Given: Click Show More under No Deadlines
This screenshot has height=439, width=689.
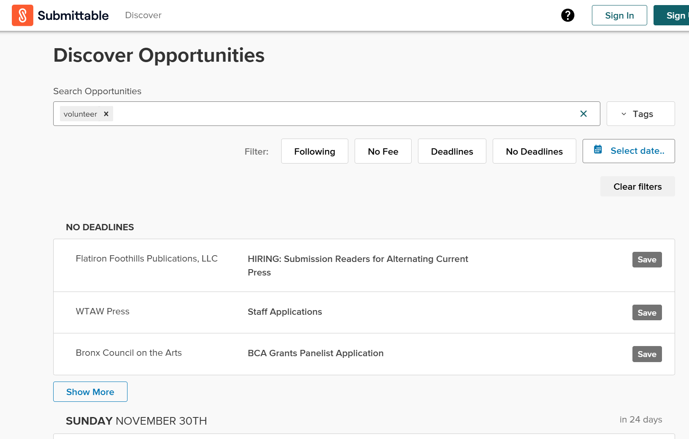Looking at the screenshot, I should pos(90,392).
